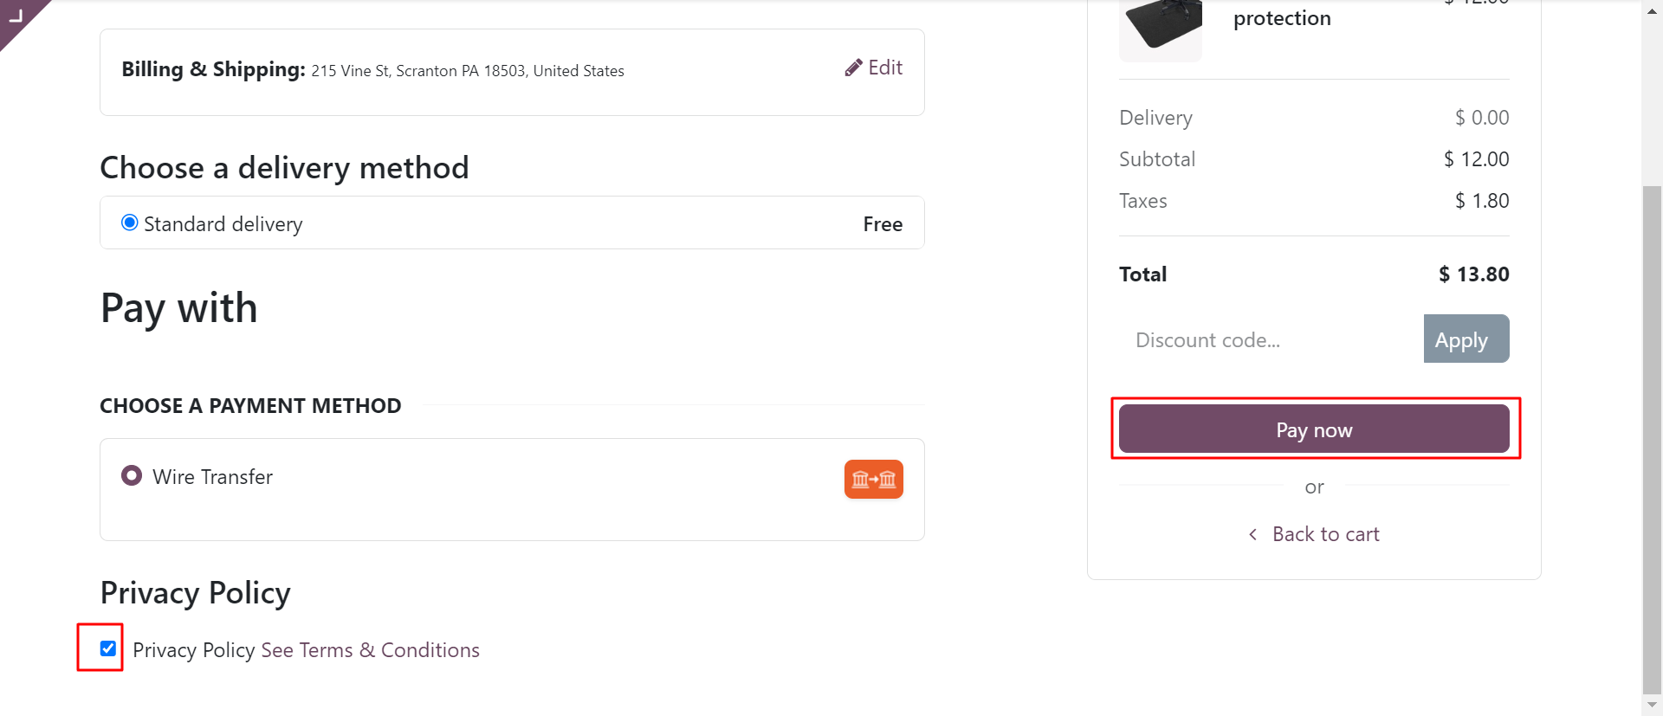
Task: Click the Standard delivery label text
Action: (x=223, y=224)
